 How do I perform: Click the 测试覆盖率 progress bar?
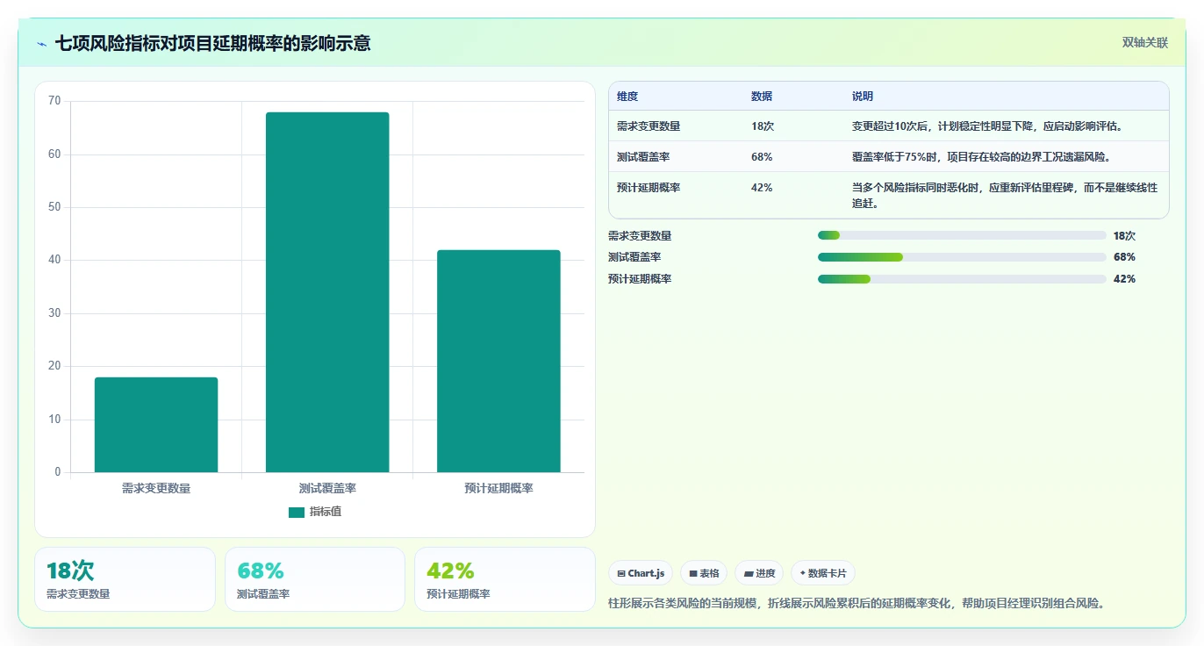click(x=962, y=257)
